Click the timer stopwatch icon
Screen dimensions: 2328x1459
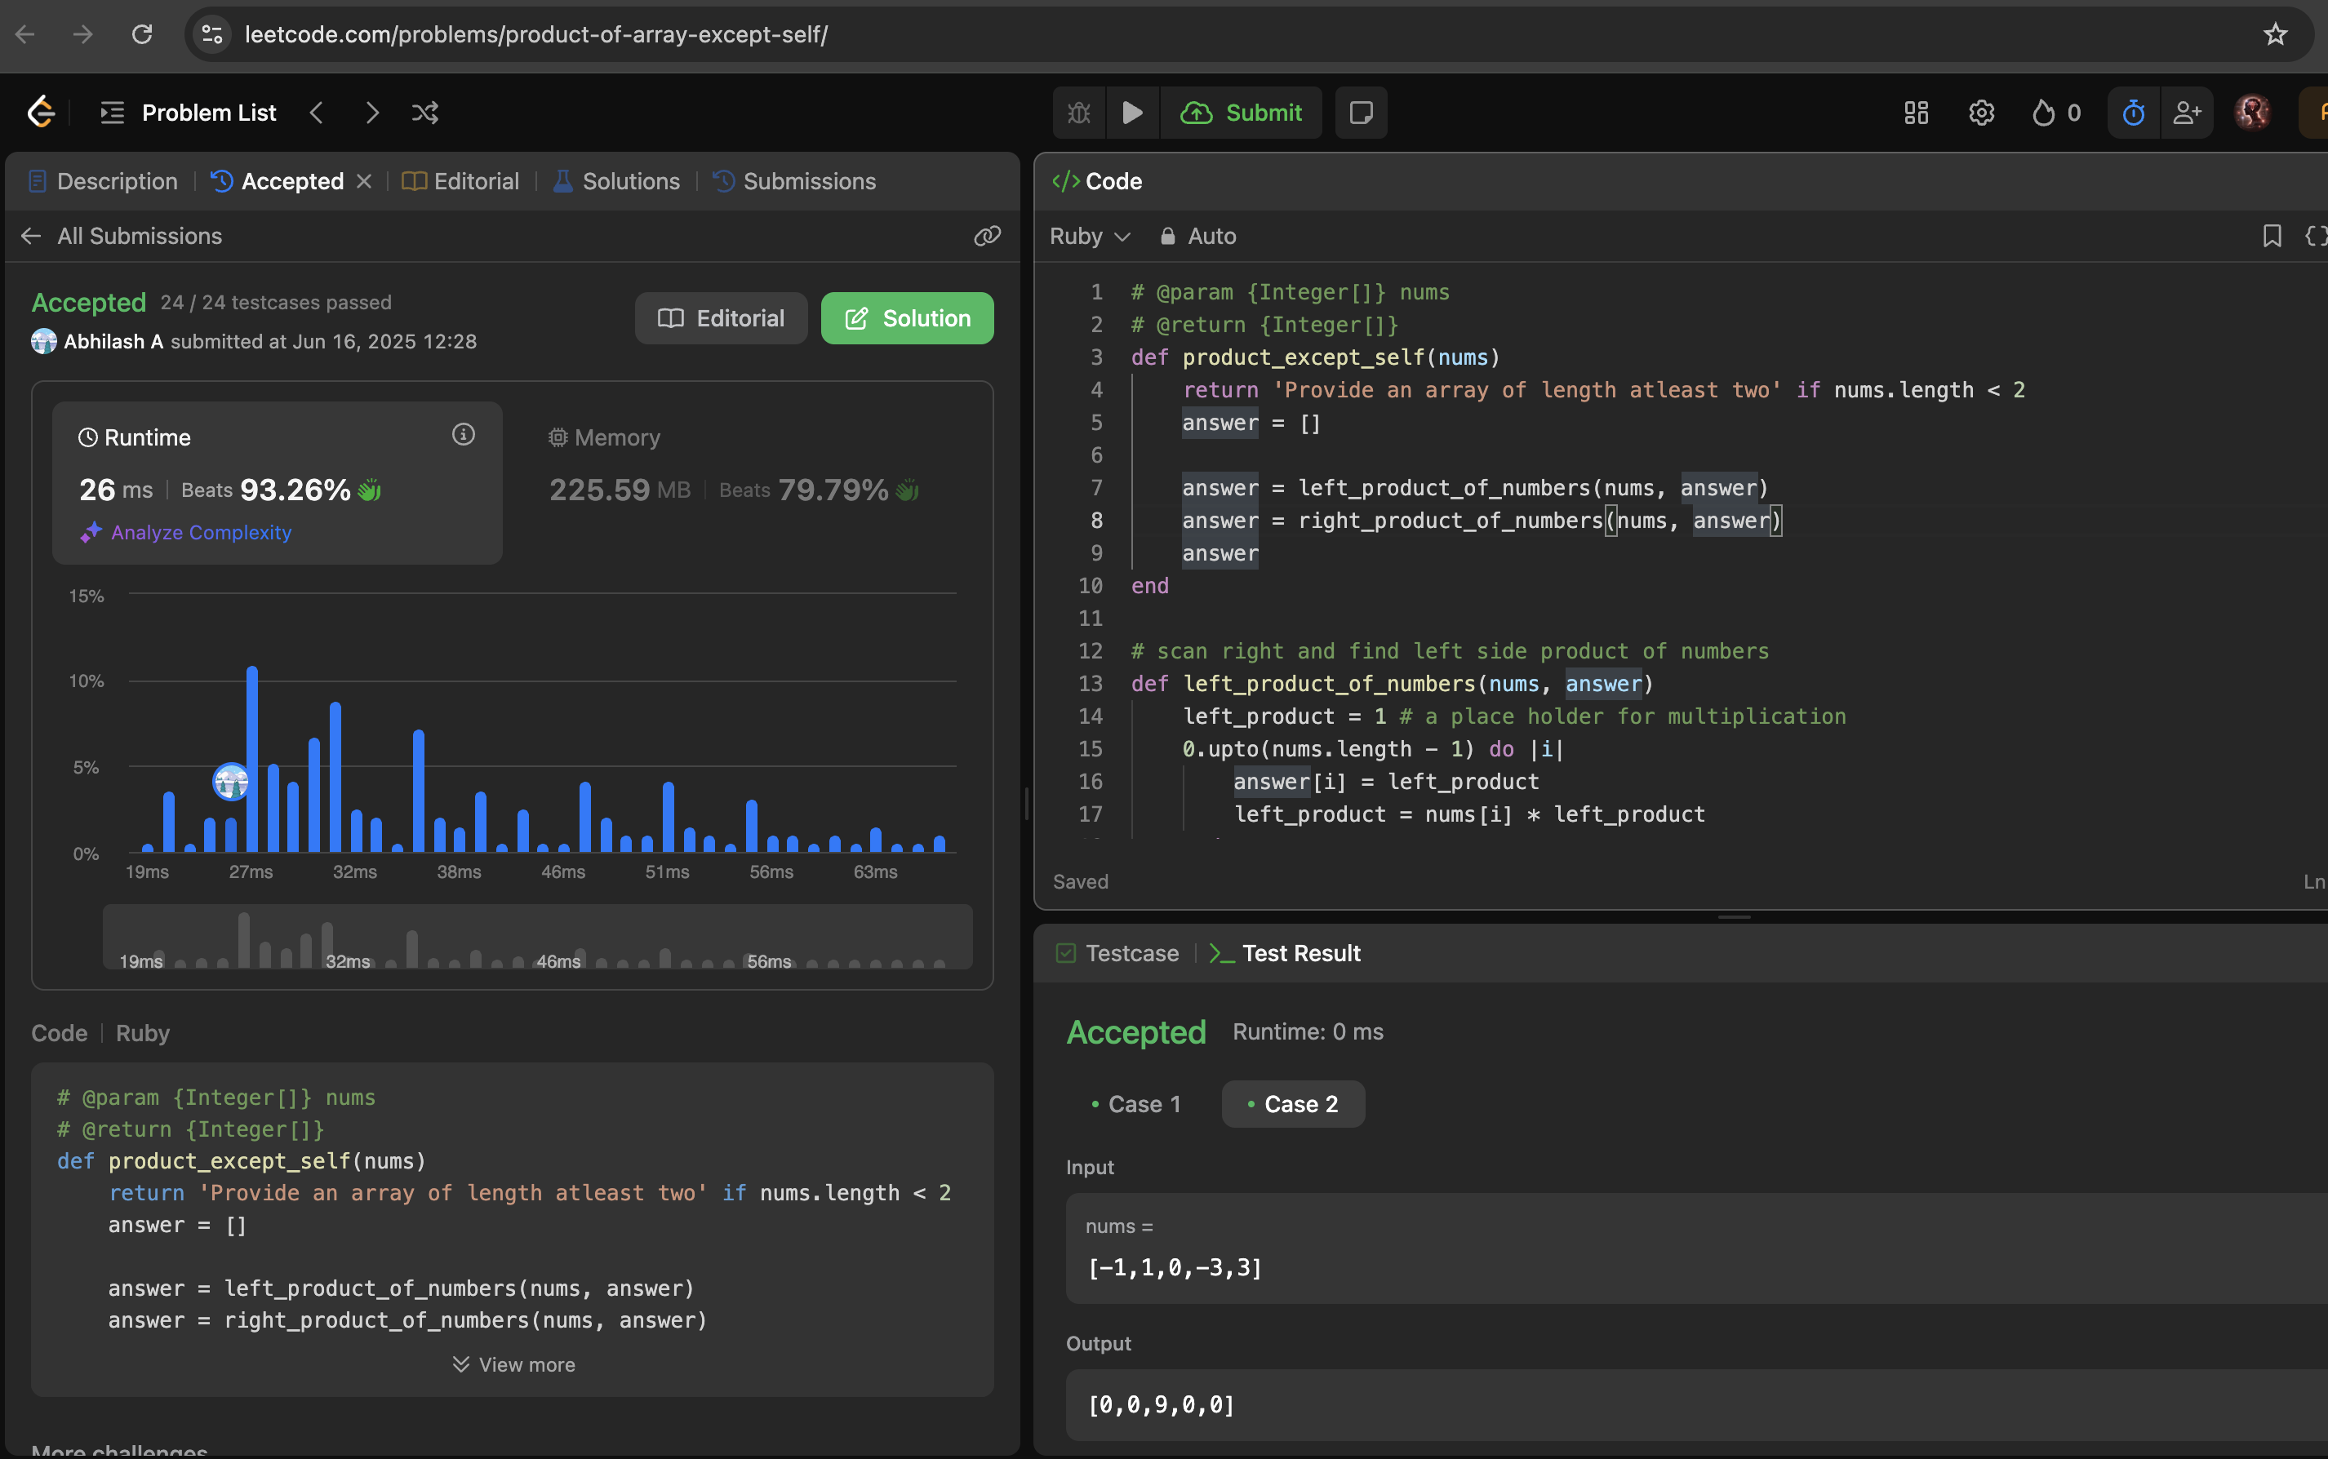(x=2133, y=113)
